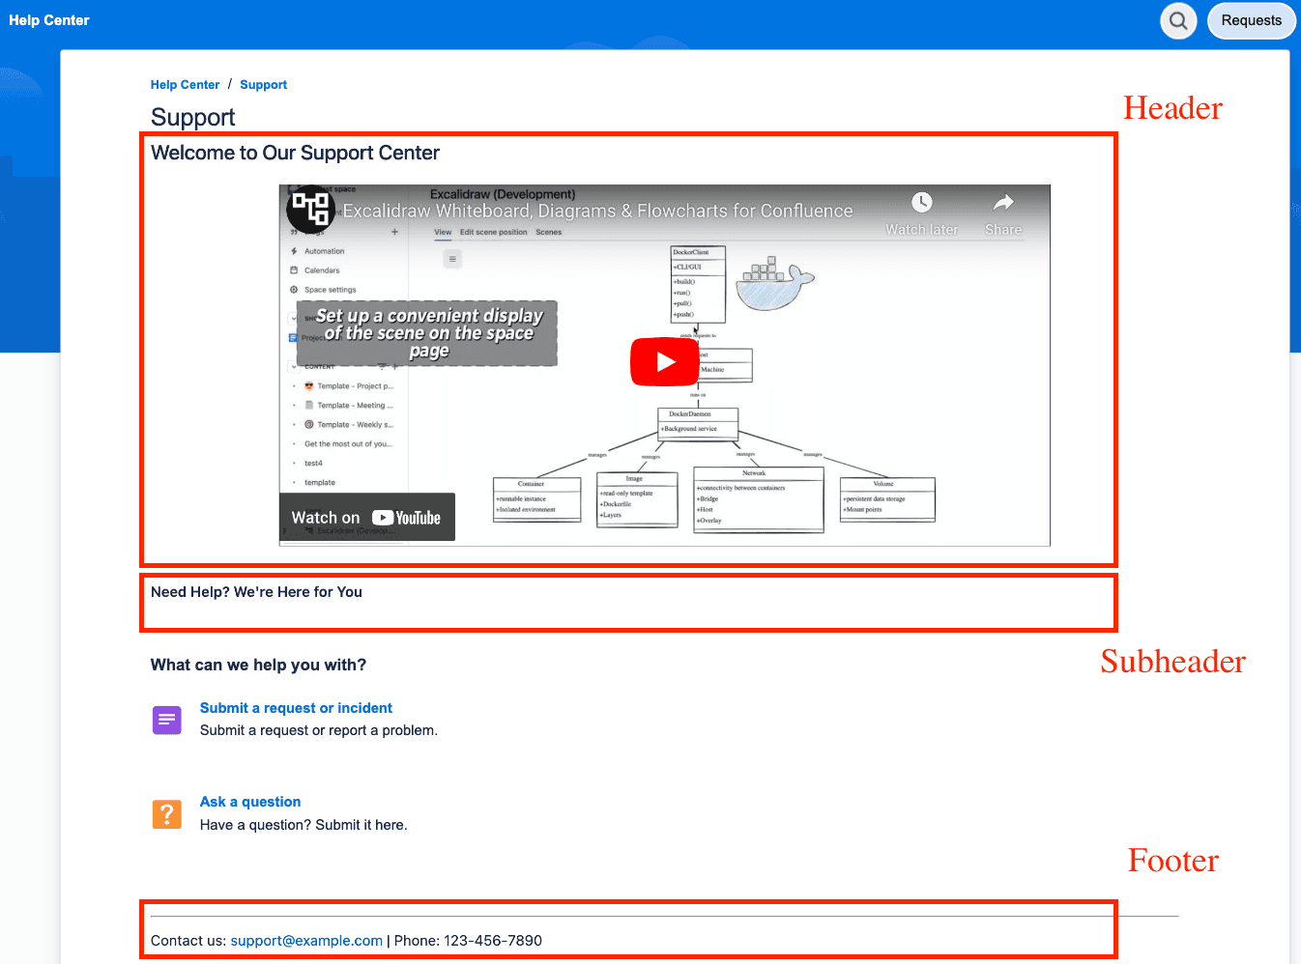Image resolution: width=1301 pixels, height=964 pixels.
Task: Click Submit a request or report a problem text
Action: tap(319, 730)
